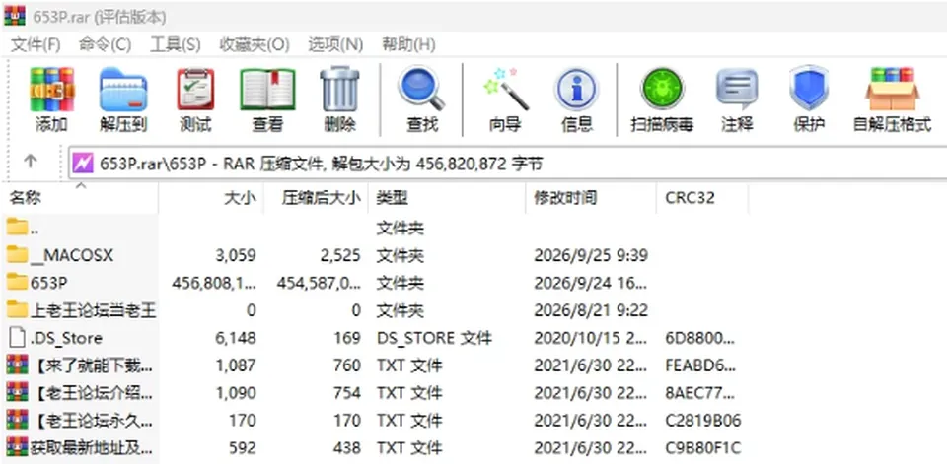The width and height of the screenshot is (947, 464).
Task: Click the 添加 (Add) toolbar icon
Action: [x=52, y=90]
